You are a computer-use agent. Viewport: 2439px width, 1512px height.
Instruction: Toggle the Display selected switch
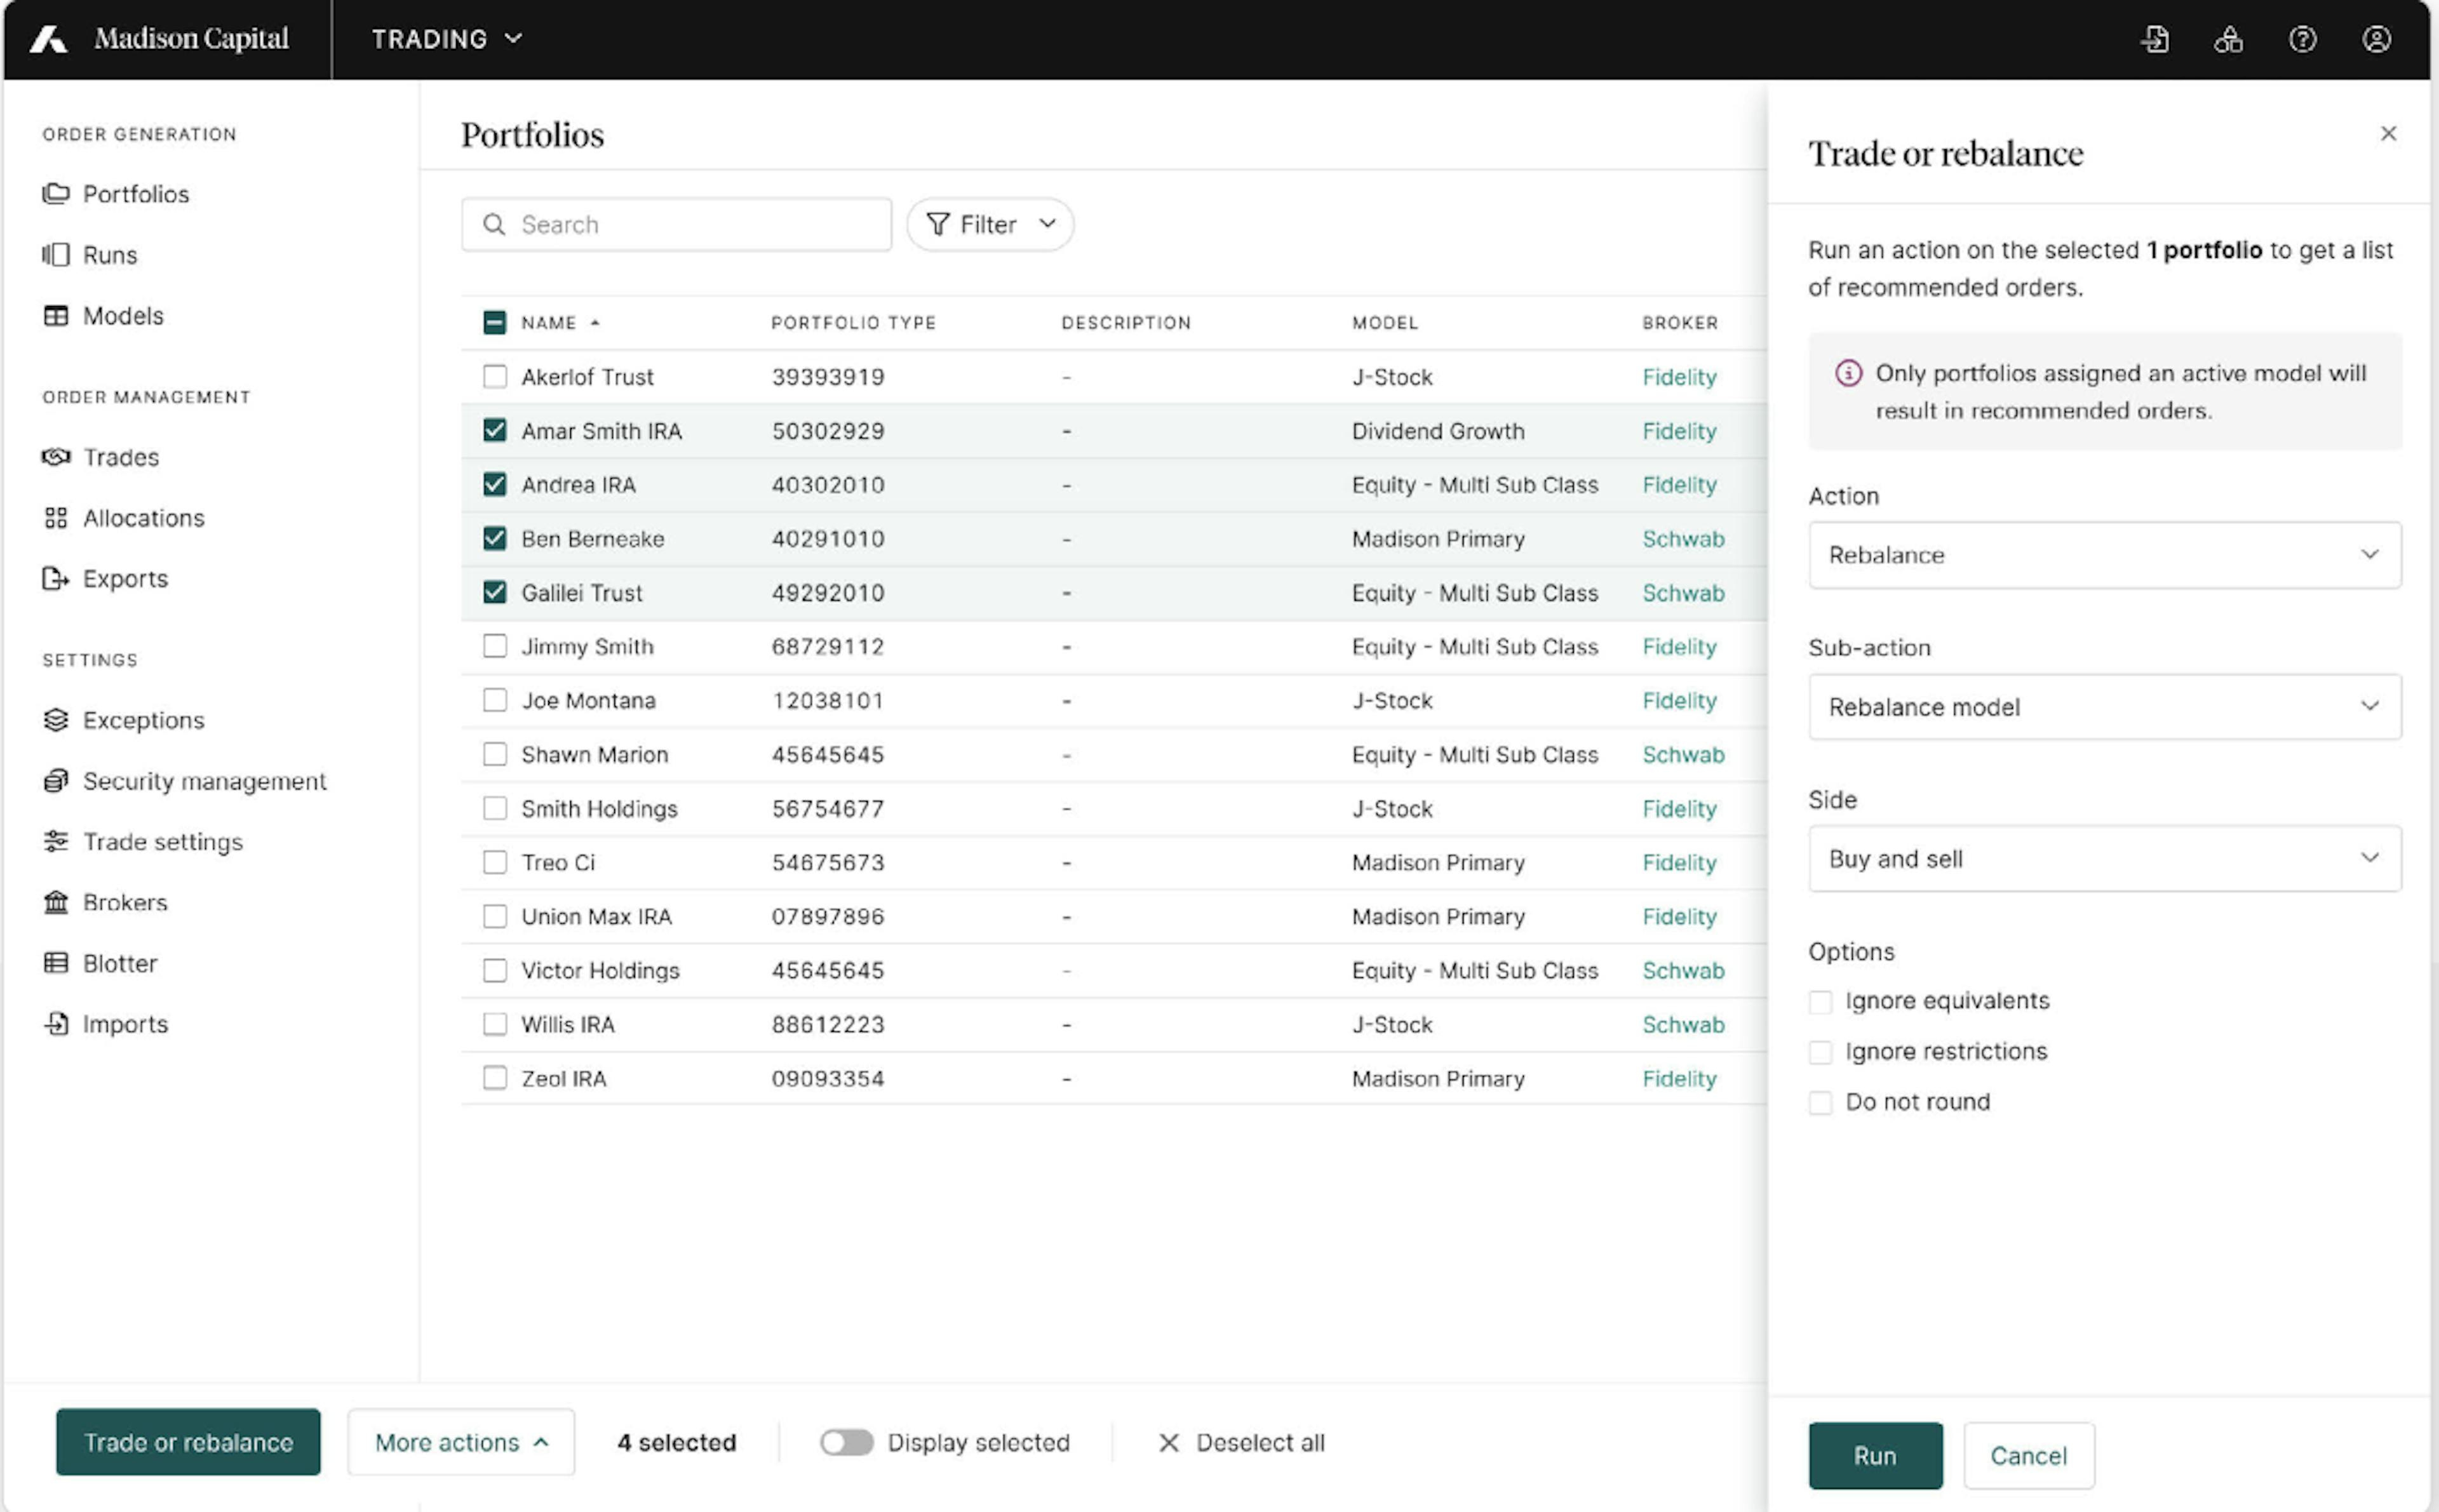point(846,1442)
